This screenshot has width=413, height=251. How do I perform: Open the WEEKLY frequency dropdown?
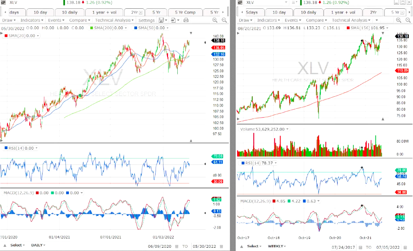click(x=276, y=246)
